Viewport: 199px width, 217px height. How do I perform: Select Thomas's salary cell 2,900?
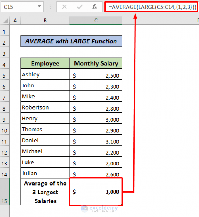point(96,129)
